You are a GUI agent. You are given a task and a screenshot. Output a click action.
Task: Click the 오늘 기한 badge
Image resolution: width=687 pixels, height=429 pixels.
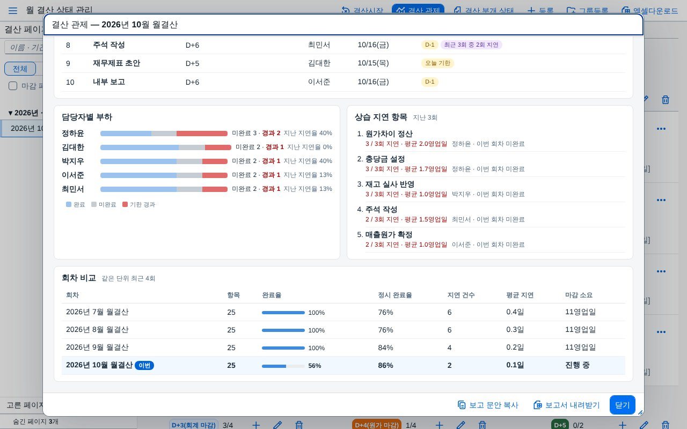click(x=437, y=63)
